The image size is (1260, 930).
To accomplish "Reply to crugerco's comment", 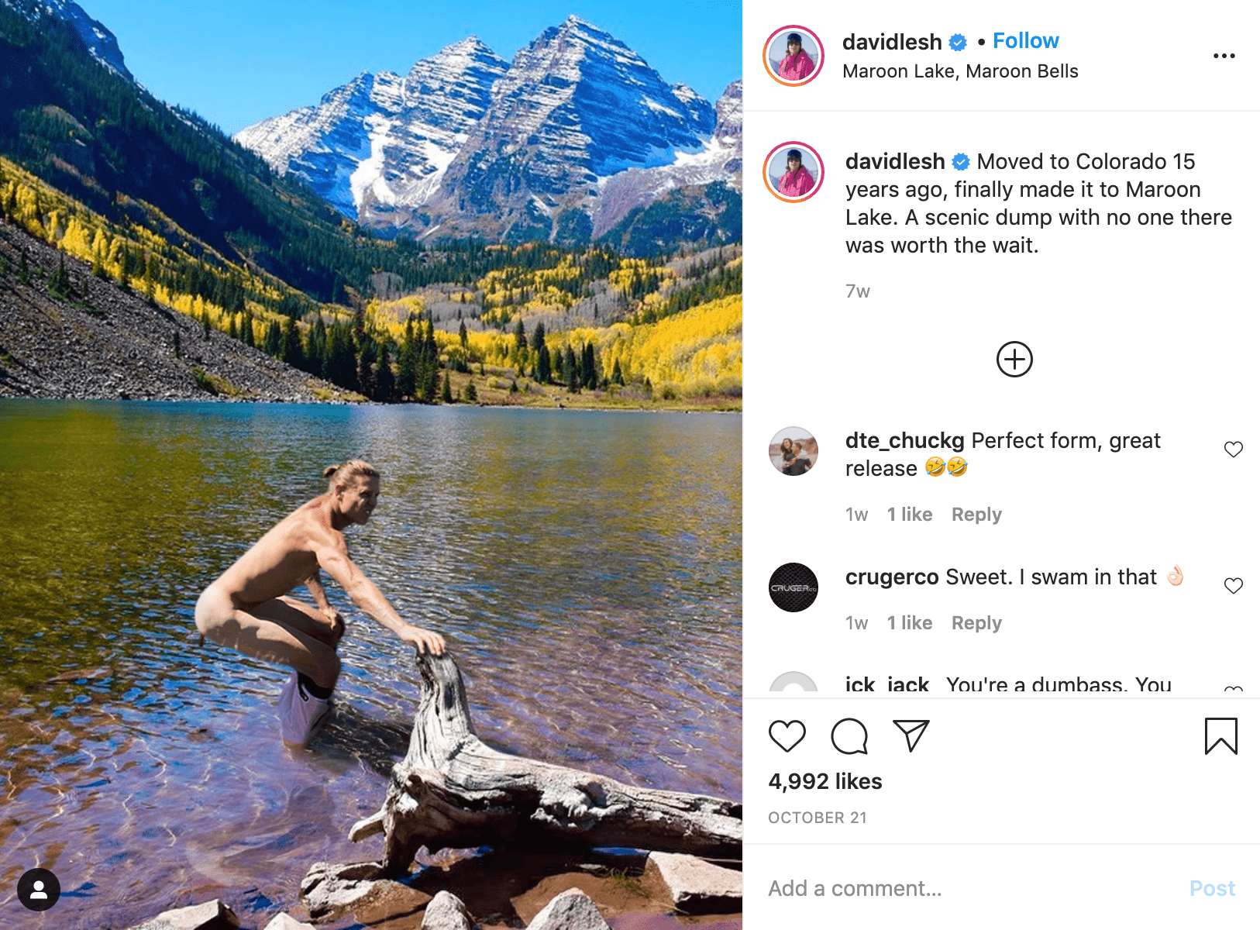I will coord(976,623).
